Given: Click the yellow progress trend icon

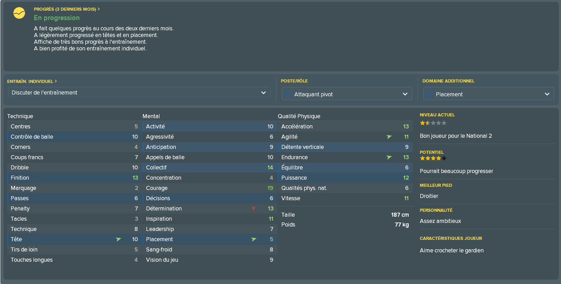Looking at the screenshot, I should pos(19,13).
